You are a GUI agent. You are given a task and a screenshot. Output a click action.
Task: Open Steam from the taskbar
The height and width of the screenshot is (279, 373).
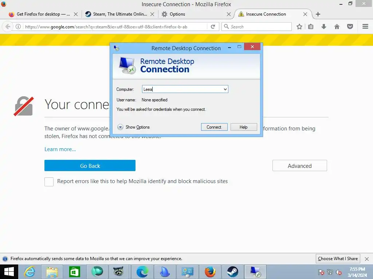tap(232, 272)
